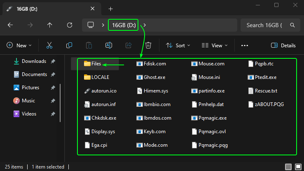Select the Pqmagic.pqg file
The width and height of the screenshot is (304, 171).
point(209,145)
